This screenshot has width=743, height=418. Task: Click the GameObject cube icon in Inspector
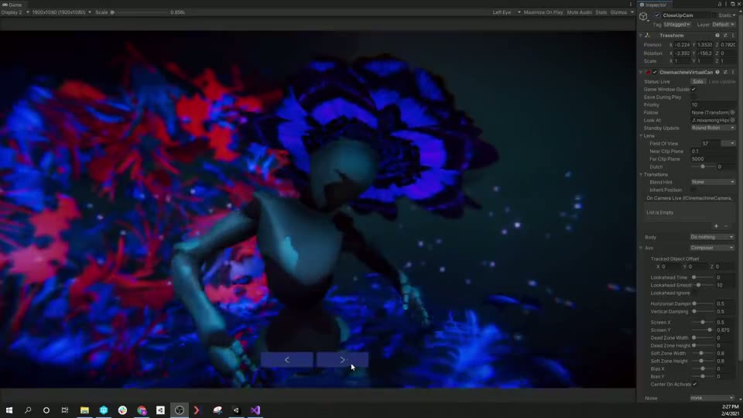(x=643, y=16)
